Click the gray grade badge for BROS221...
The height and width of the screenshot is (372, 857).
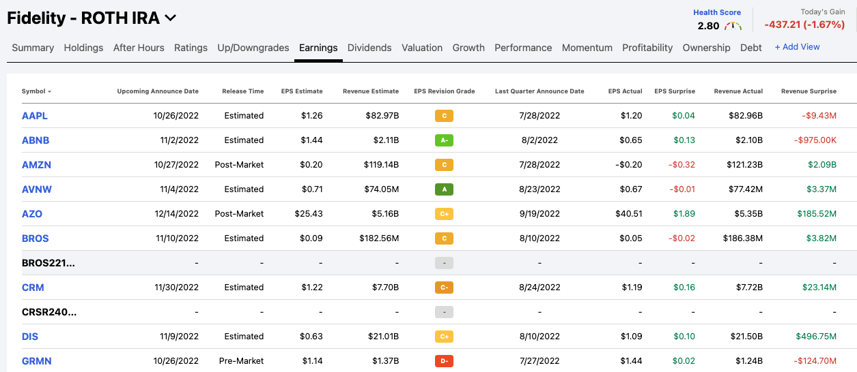[444, 263]
